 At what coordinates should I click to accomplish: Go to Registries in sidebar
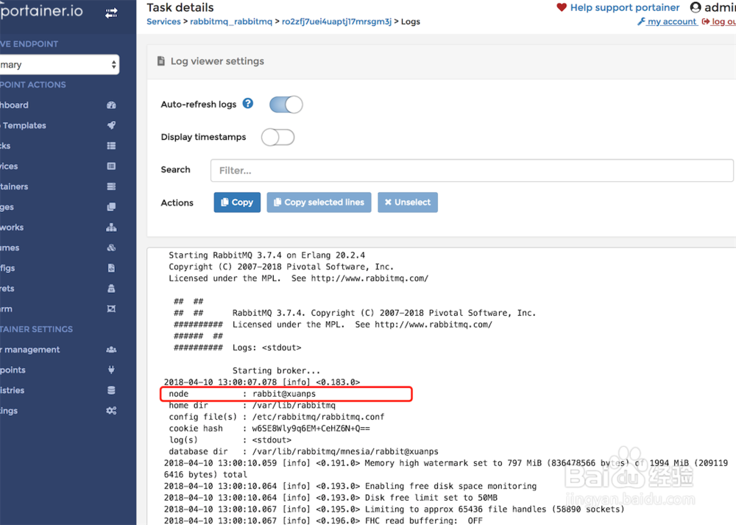pyautogui.click(x=13, y=390)
